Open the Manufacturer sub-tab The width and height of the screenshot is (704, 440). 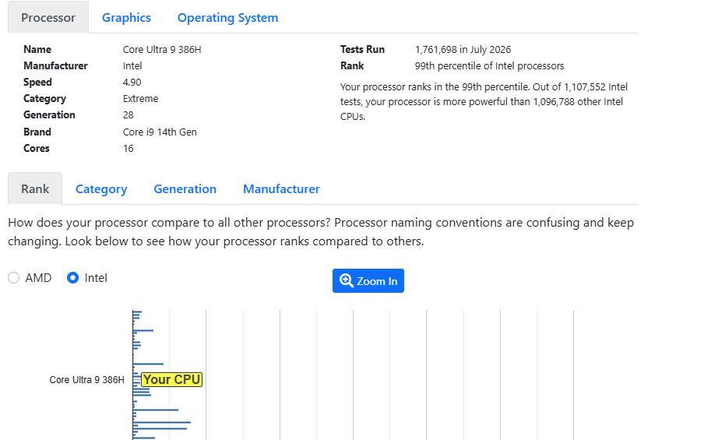click(x=281, y=189)
